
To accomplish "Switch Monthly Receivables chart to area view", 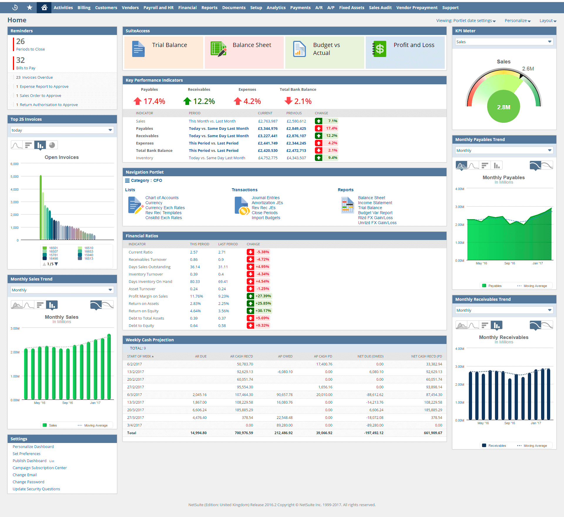I will 461,325.
